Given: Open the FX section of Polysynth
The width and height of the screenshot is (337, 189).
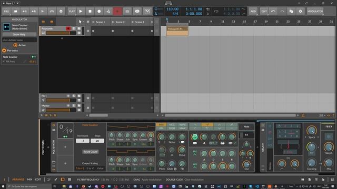Looking at the screenshot, I should click(x=246, y=135).
